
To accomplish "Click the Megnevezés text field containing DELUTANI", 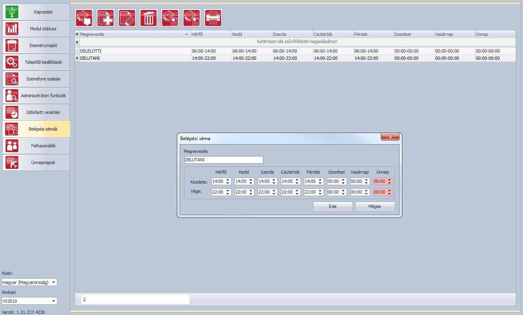I will 223,160.
